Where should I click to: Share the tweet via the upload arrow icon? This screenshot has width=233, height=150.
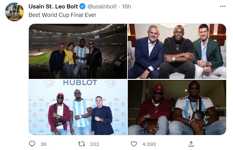tap(191, 144)
